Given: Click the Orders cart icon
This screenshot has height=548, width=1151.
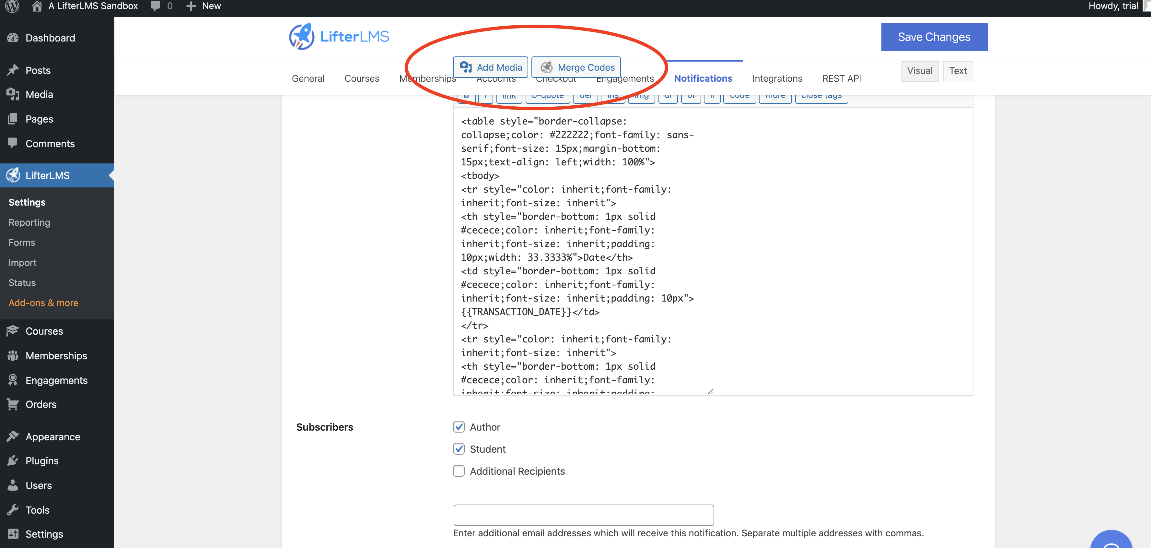Looking at the screenshot, I should (x=13, y=404).
